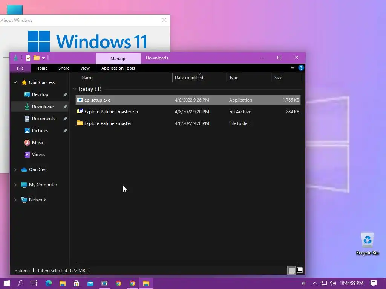Select My Computer in the navigation pane
Screen dimensions: 386x289
coord(43,184)
